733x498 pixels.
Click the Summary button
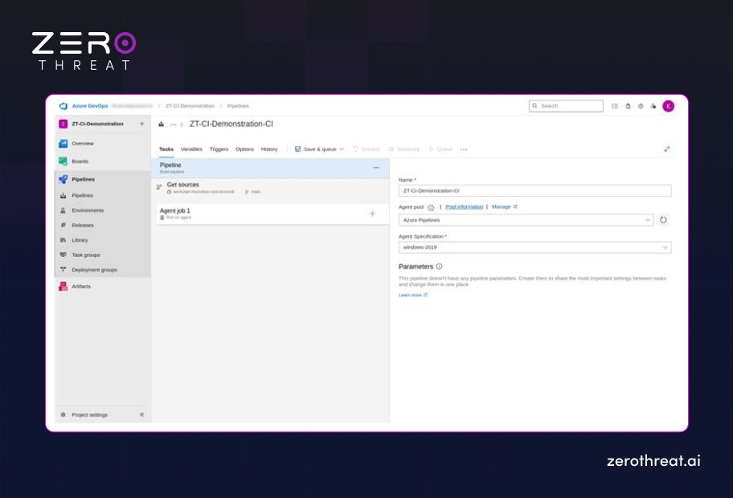pyautogui.click(x=404, y=149)
